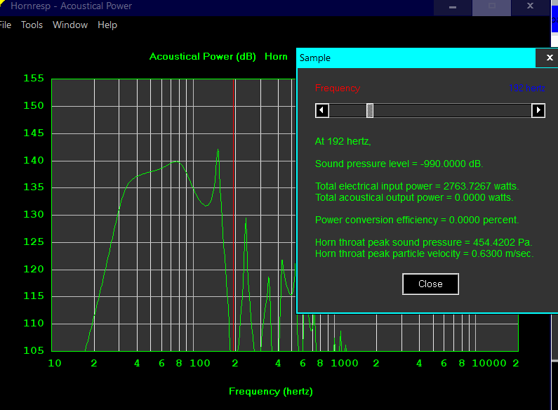Click the Close button in Sample dialog

(x=430, y=284)
